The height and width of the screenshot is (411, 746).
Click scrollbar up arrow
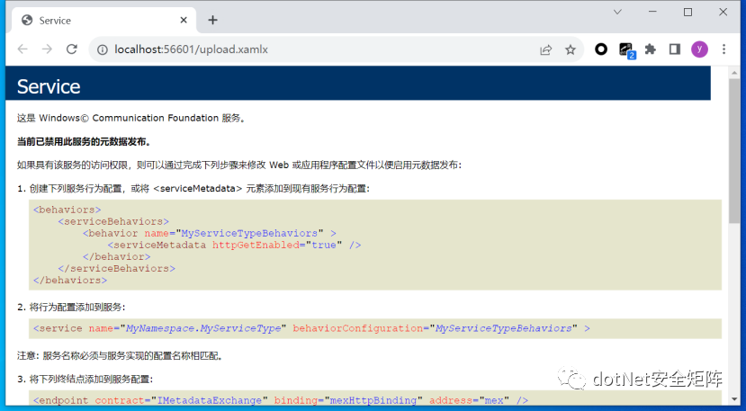click(x=734, y=73)
